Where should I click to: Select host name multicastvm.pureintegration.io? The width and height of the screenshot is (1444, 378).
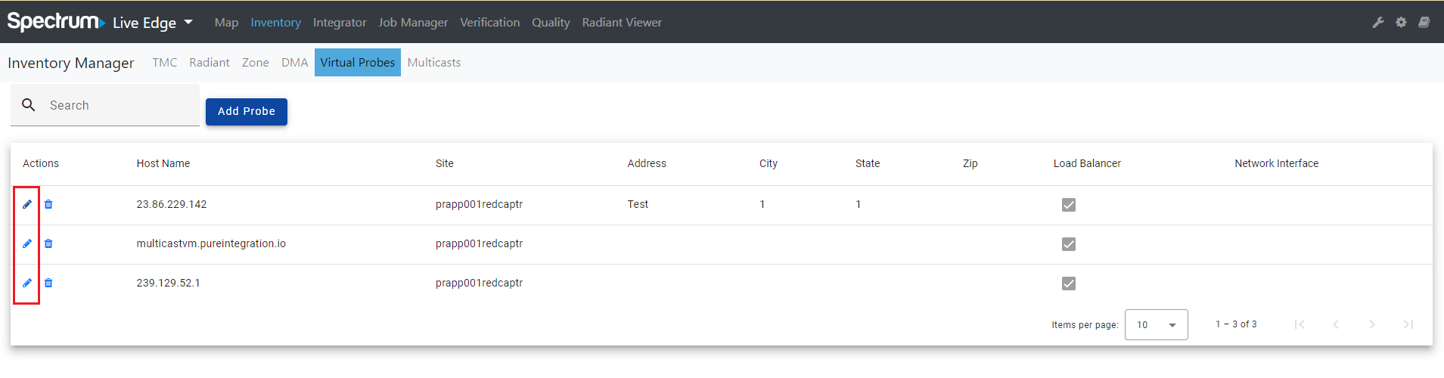tap(211, 243)
